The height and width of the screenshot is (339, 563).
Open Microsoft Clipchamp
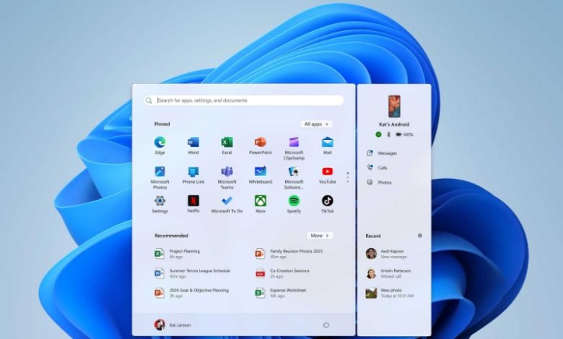pyautogui.click(x=294, y=148)
